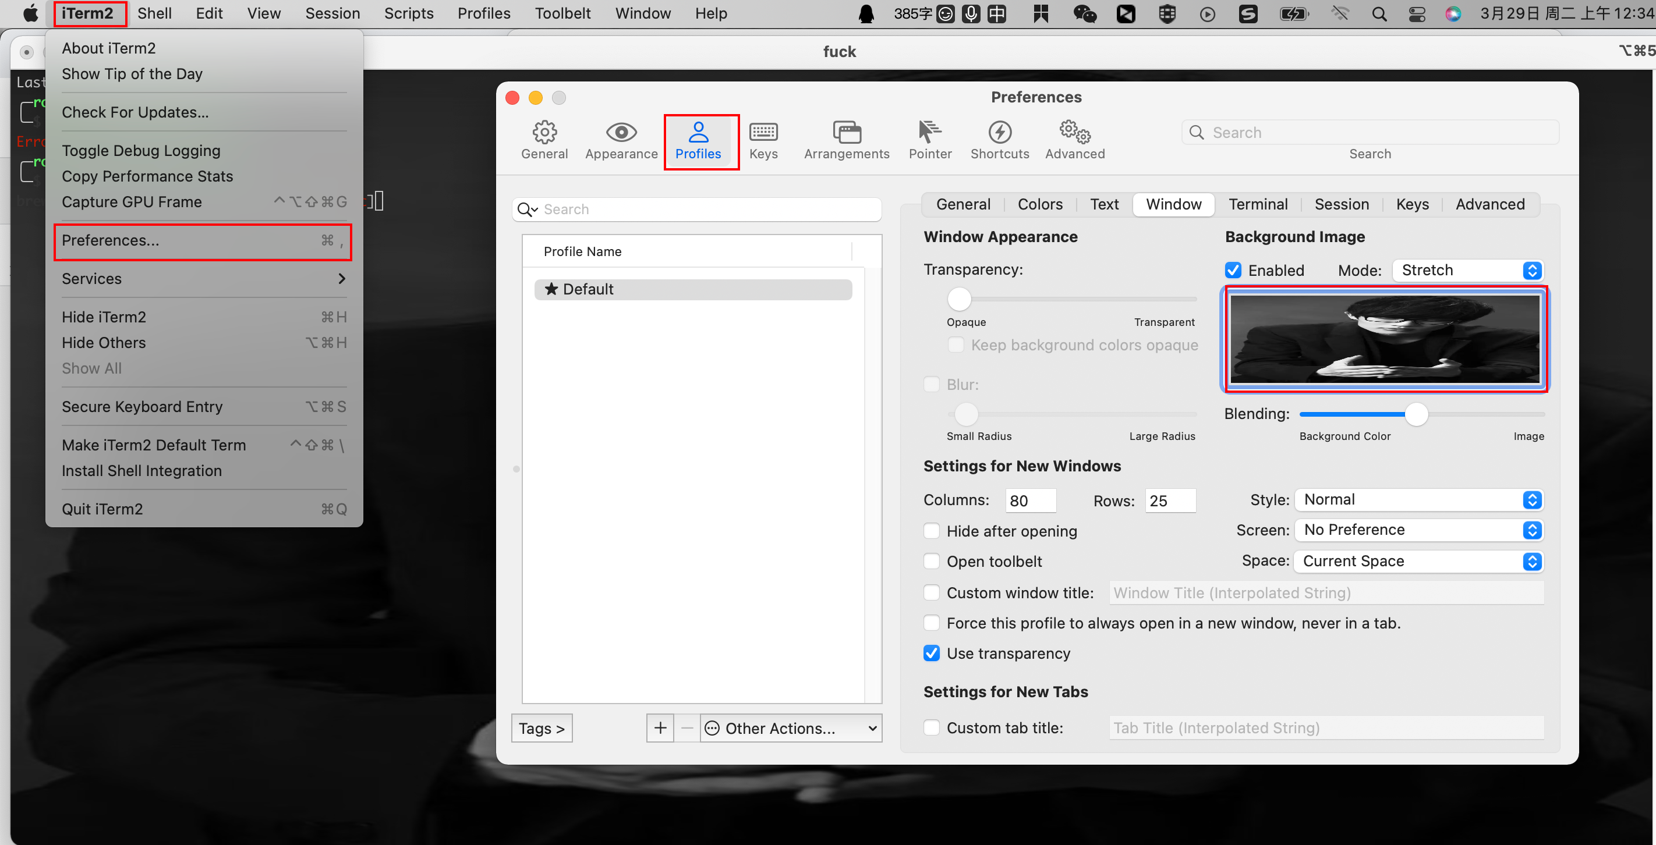
Task: Click the Sogou S menu bar icon
Action: pyautogui.click(x=1248, y=13)
